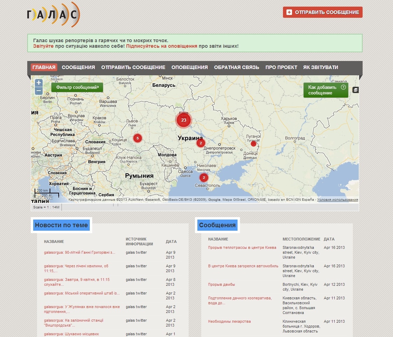
Task: Open report Прорыв теплотрассы в центре Киева
Action: (242, 247)
